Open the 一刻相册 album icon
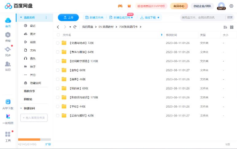Screen dimensions: 237x149 pyautogui.click(x=8, y=116)
